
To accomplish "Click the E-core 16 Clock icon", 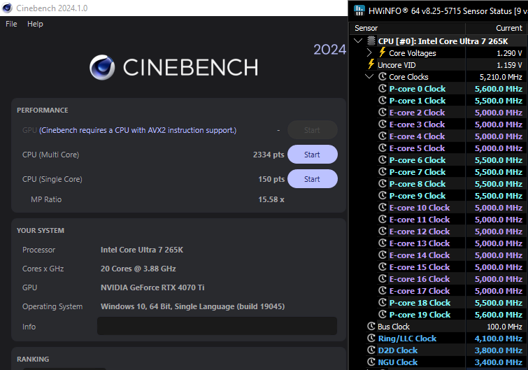I will pos(383,278).
